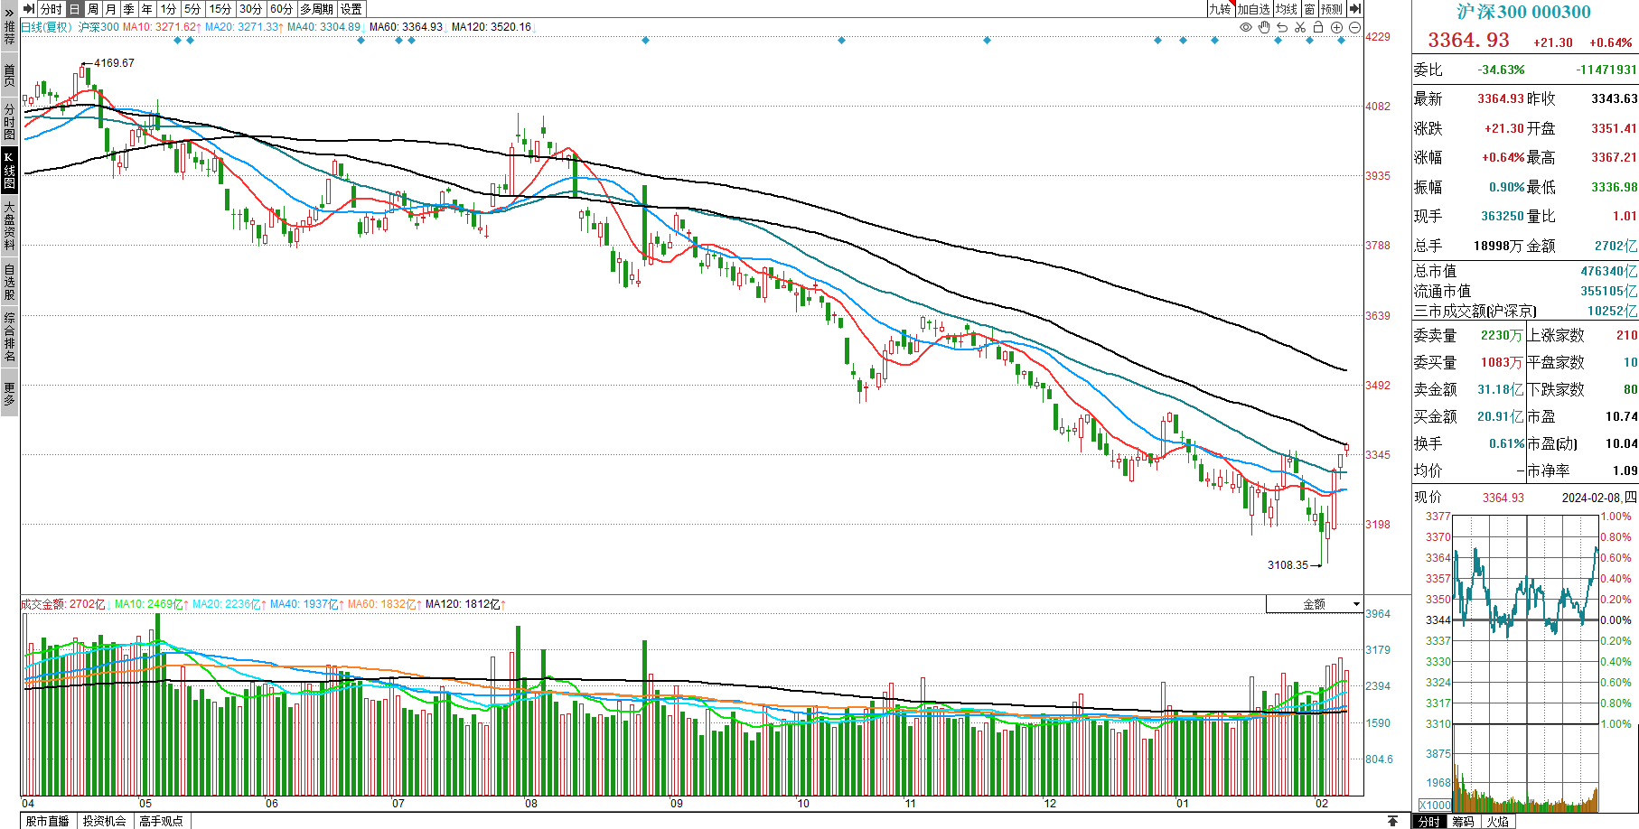This screenshot has width=1639, height=829.
Task: Open the 股市直播 link at bottom
Action: [47, 821]
